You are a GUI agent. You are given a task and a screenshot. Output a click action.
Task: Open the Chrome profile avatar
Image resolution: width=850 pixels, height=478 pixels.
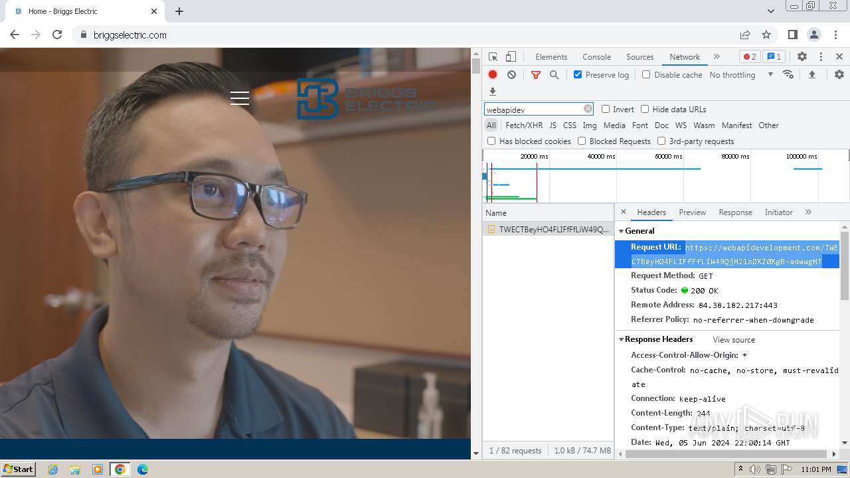point(814,35)
